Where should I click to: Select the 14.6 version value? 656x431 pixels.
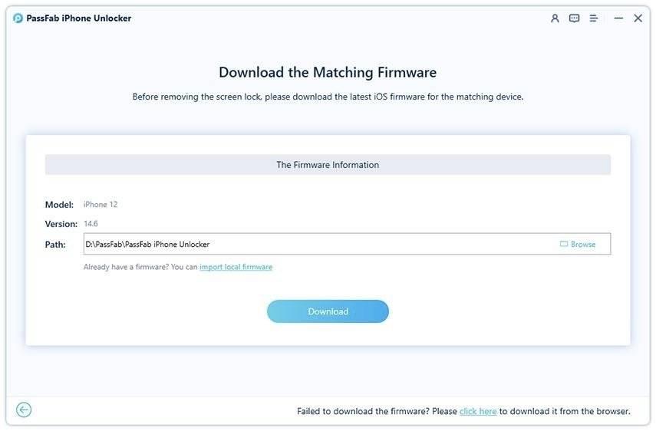(x=91, y=224)
